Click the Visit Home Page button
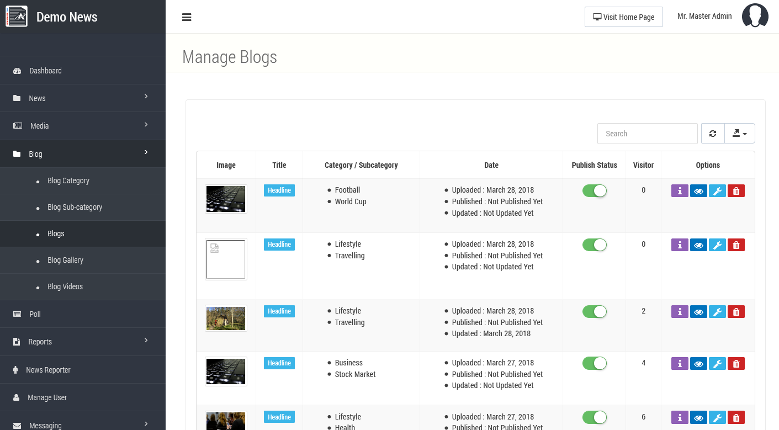The image size is (779, 430). coord(623,17)
